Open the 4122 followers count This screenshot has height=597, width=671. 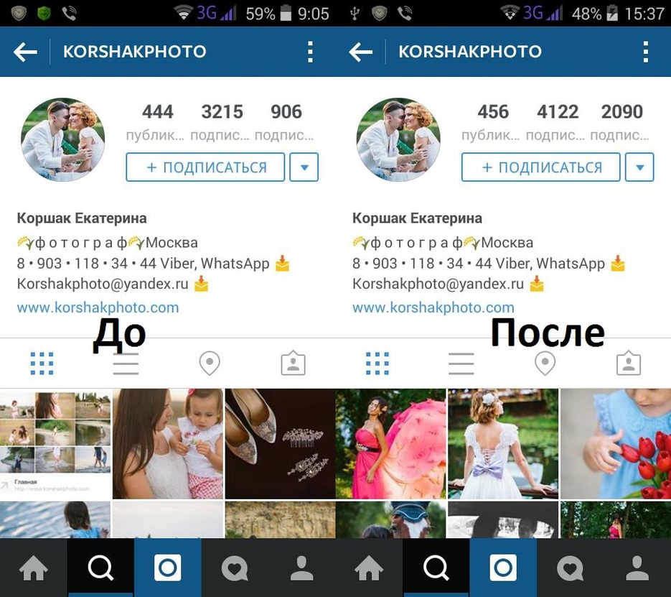(558, 112)
